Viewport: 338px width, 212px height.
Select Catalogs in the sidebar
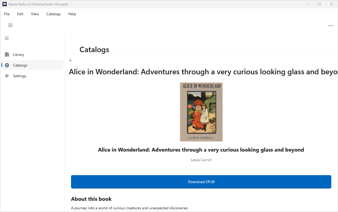[x=32, y=65]
